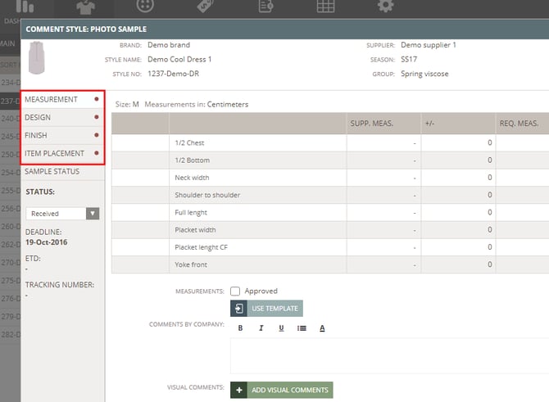Screen dimensions: 549x402
Task: Open the grid table icon in top bar
Action: point(325,7)
